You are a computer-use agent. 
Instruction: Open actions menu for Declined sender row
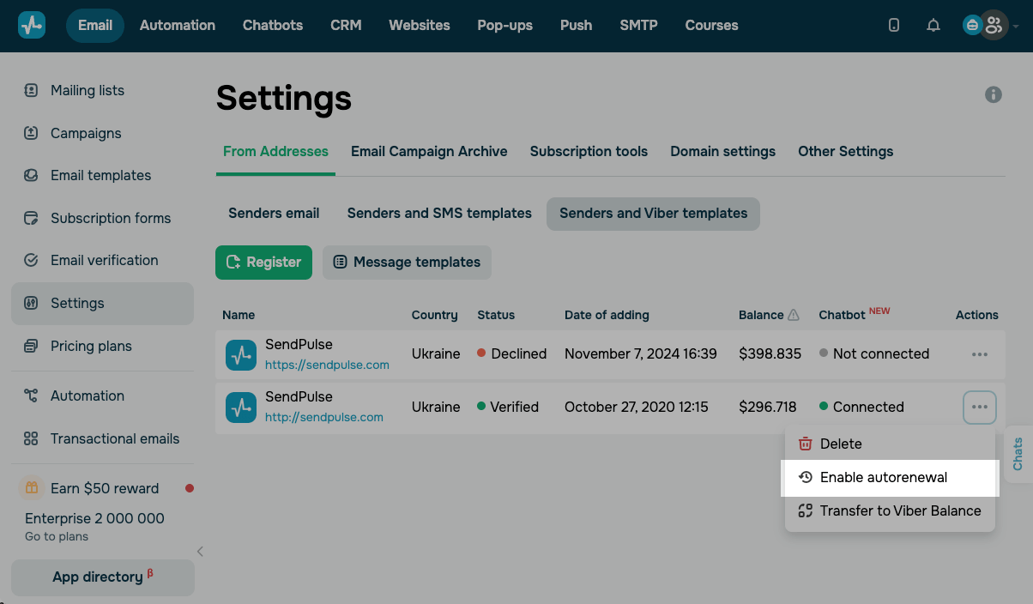(x=980, y=354)
